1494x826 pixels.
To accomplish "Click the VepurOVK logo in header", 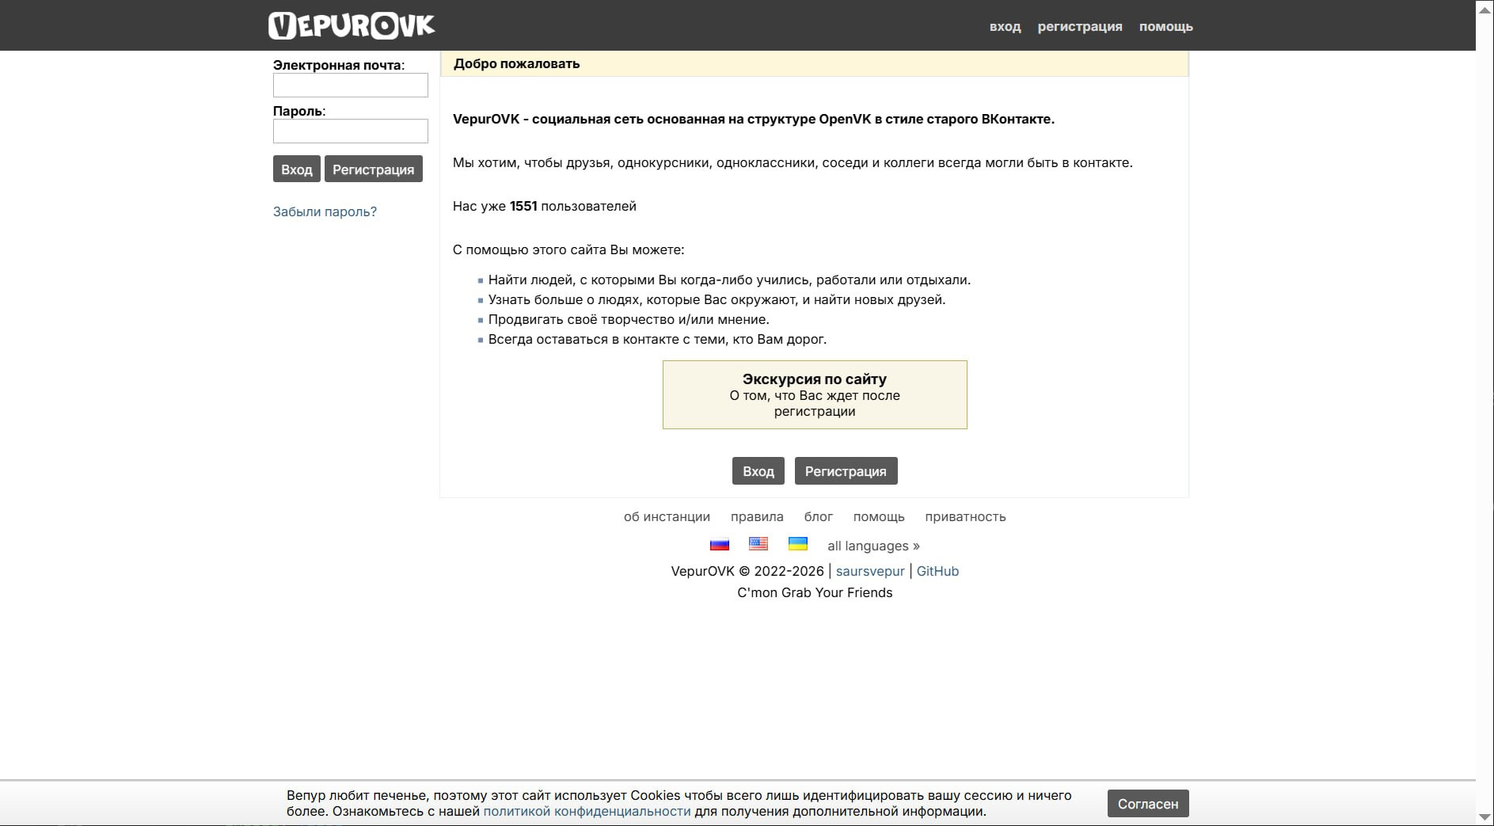I will 352,25.
